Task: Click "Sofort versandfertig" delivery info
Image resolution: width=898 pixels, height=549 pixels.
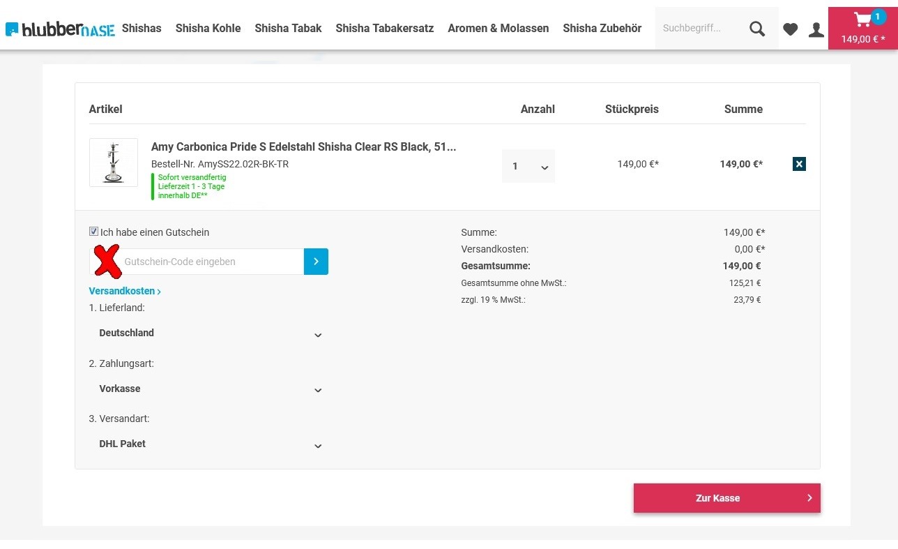Action: tap(192, 177)
